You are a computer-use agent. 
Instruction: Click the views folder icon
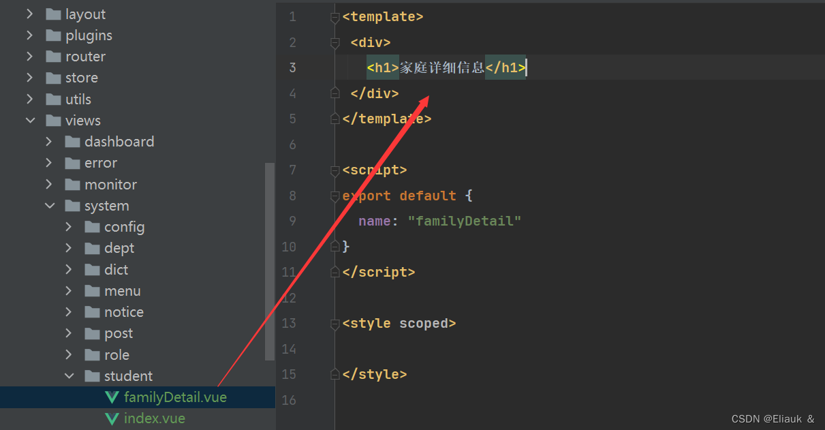[53, 121]
